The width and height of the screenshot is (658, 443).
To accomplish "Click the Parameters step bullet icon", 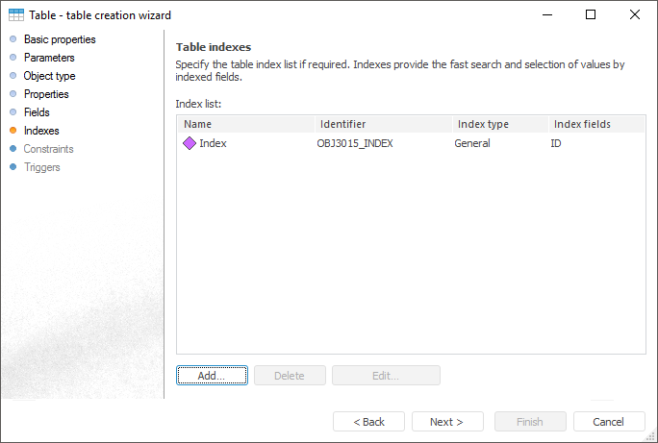I will (x=13, y=58).
